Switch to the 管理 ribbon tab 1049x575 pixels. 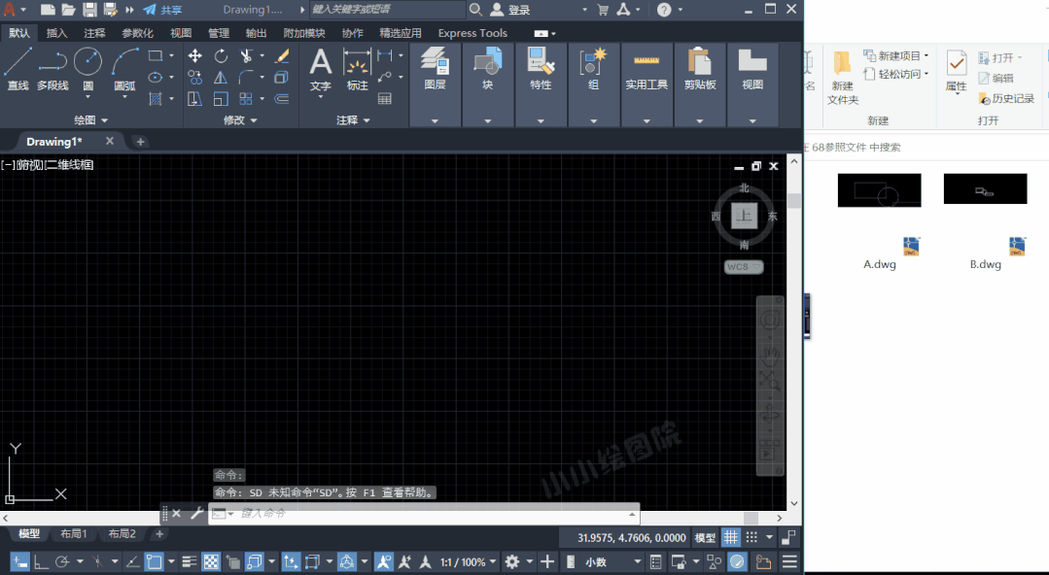[x=218, y=33]
